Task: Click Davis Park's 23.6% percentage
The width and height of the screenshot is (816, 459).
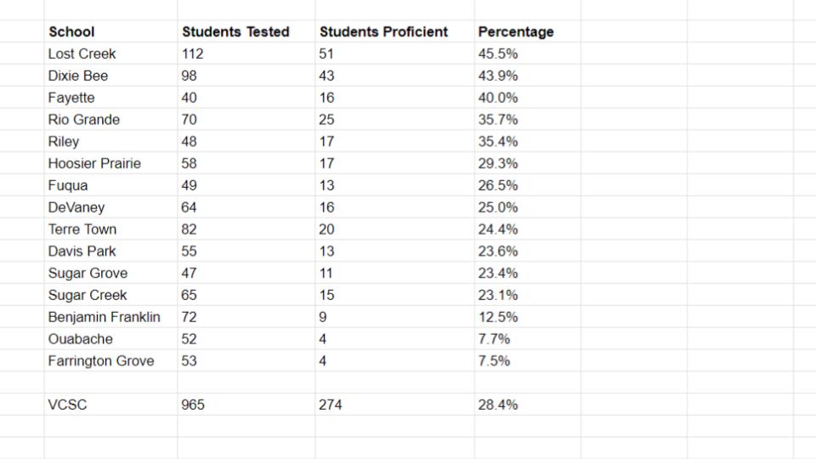Action: click(498, 252)
